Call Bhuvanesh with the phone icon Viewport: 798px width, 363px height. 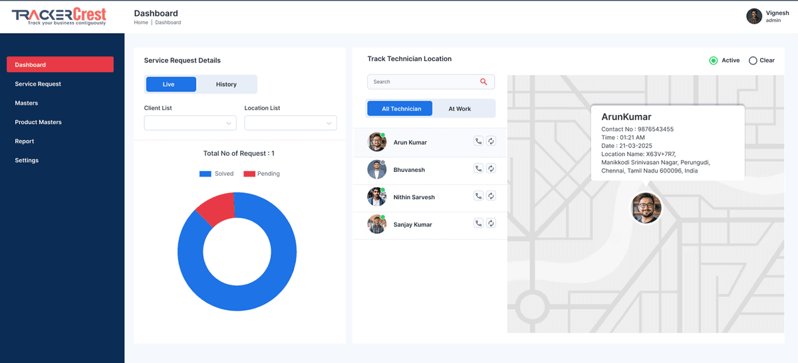click(x=478, y=169)
